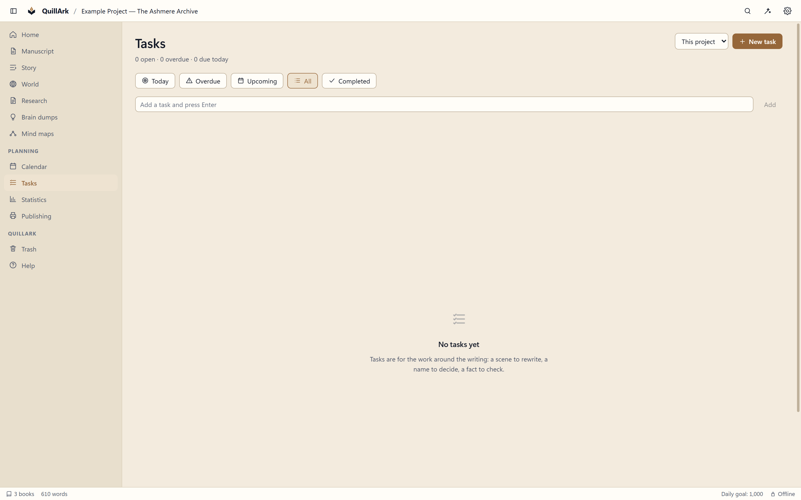Click the QuillArk logo icon
This screenshot has width=801, height=500.
click(x=32, y=11)
